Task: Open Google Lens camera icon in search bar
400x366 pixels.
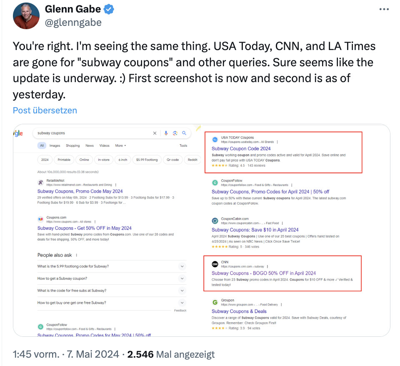Action: tap(175, 133)
